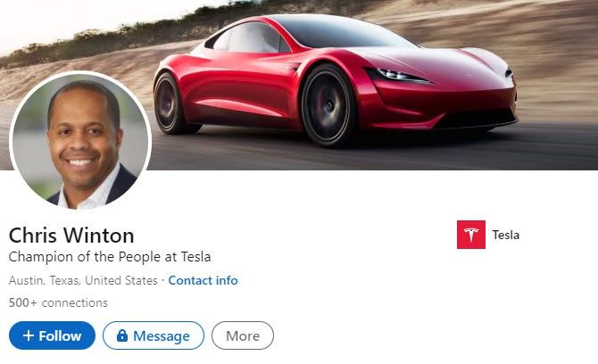Open the Contact info link
Viewport: 598px width, 364px height.
(203, 280)
